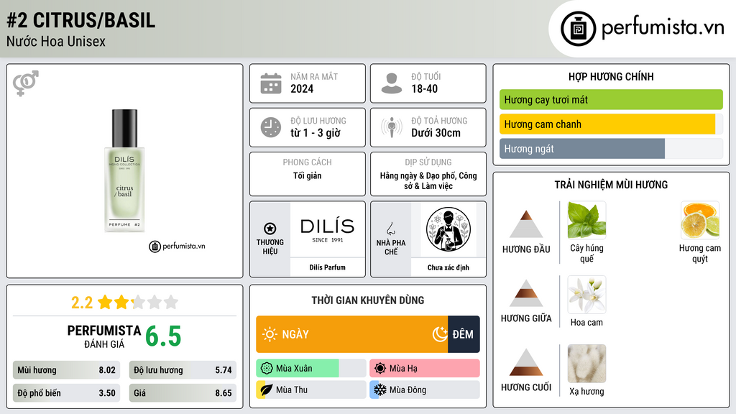Click the từ 1 - 3 giờ longevity value
This screenshot has width=736, height=414.
tap(316, 133)
